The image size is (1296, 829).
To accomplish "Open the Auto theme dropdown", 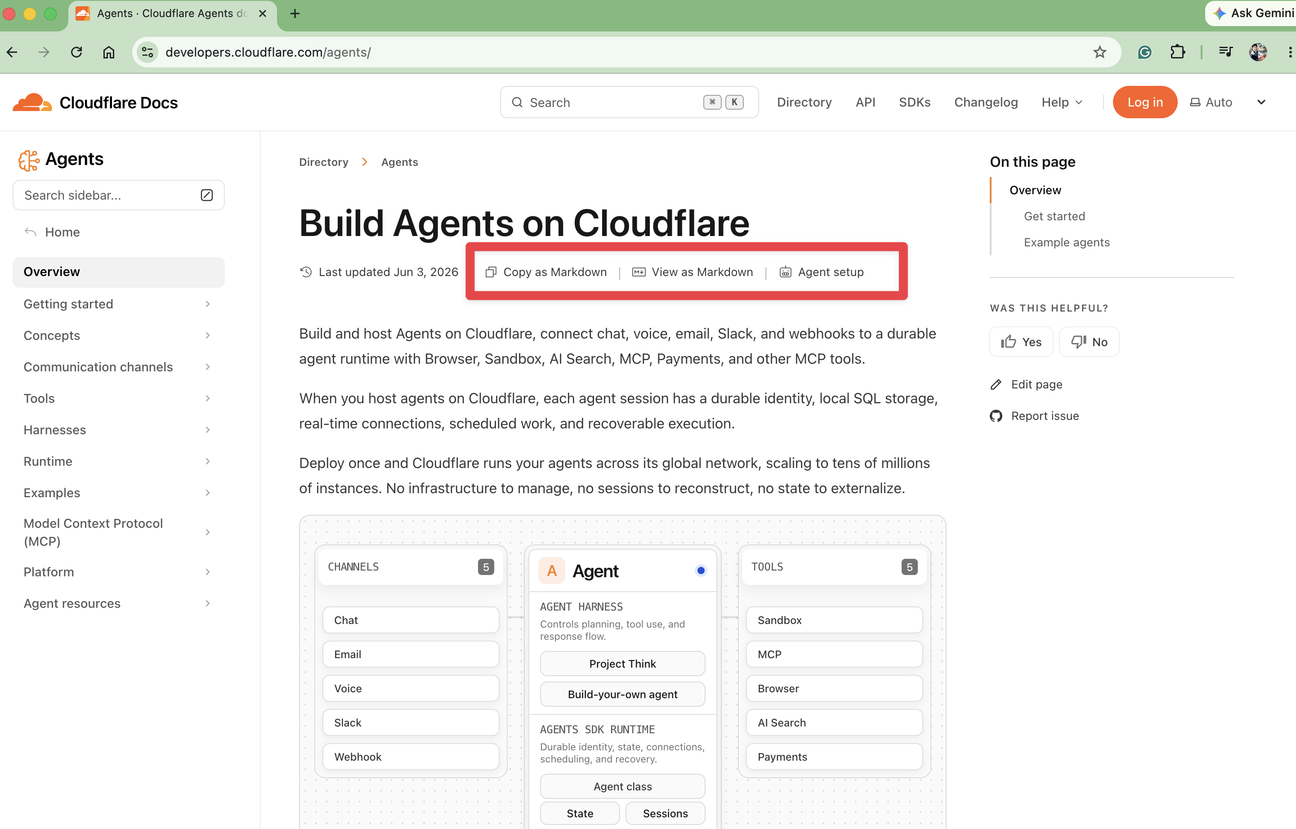I will pos(1227,103).
